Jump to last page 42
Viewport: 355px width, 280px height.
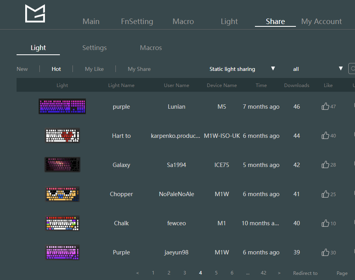(x=264, y=273)
